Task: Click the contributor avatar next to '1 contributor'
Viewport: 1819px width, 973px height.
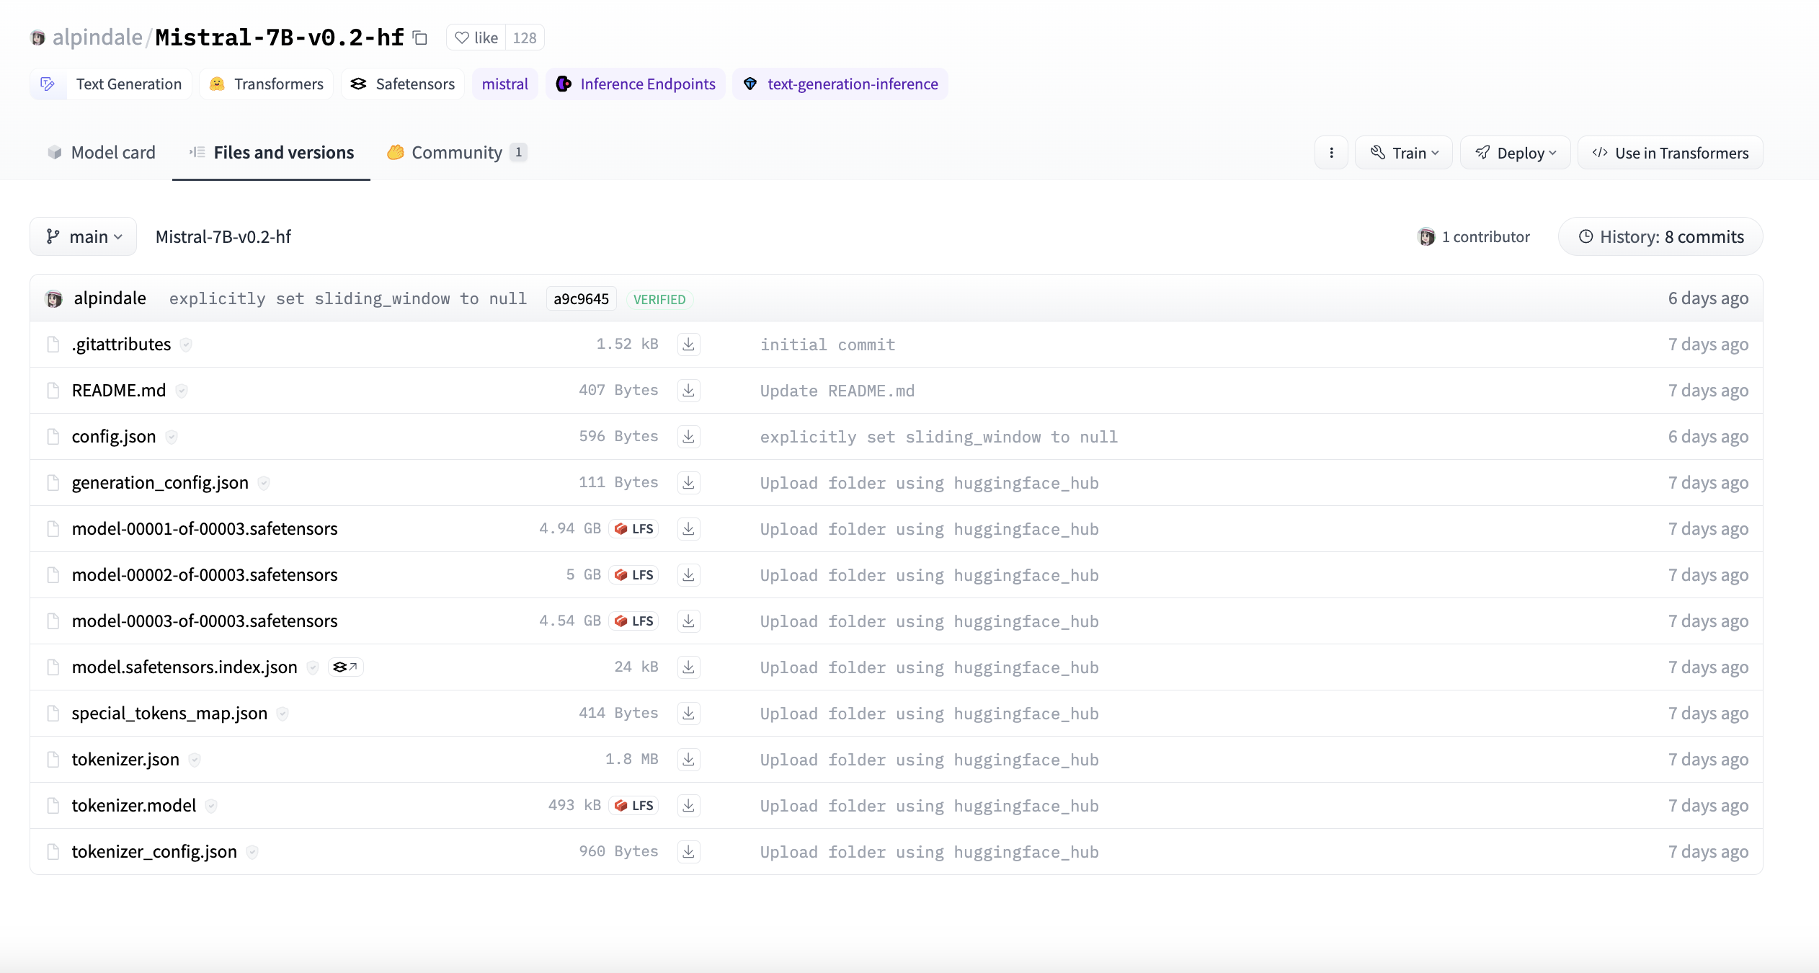Action: click(1426, 236)
